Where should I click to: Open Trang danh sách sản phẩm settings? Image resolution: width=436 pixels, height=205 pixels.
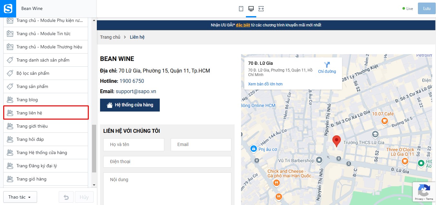pyautogui.click(x=46, y=60)
